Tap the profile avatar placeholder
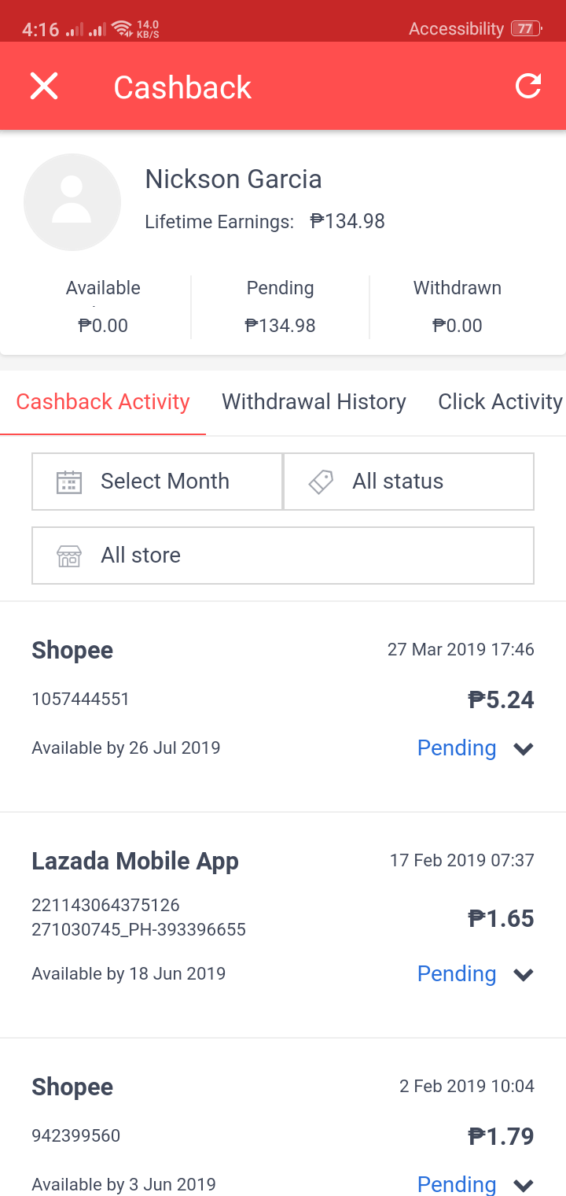 point(72,202)
